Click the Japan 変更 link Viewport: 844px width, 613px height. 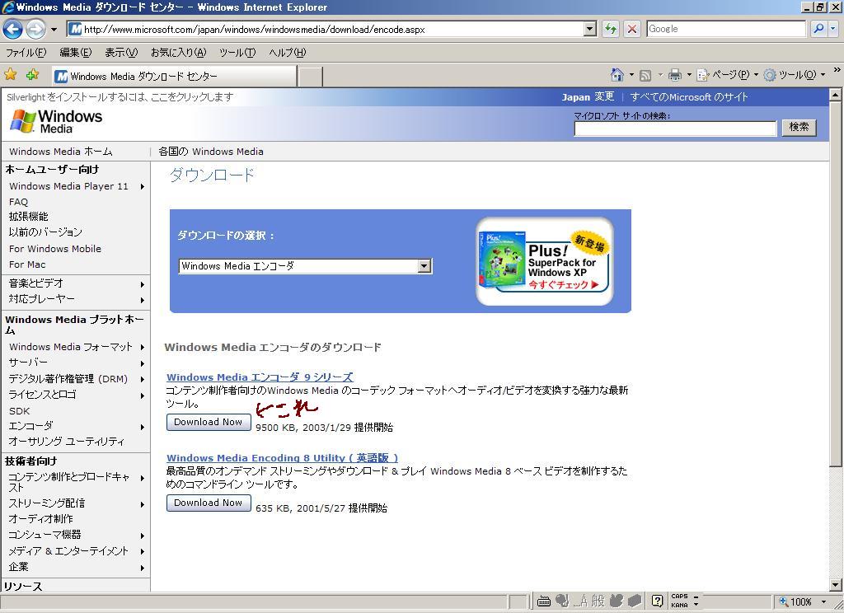[x=588, y=97]
